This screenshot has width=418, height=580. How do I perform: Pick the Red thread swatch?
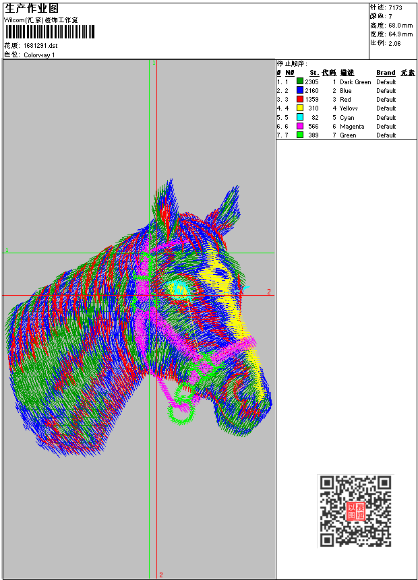[x=300, y=99]
